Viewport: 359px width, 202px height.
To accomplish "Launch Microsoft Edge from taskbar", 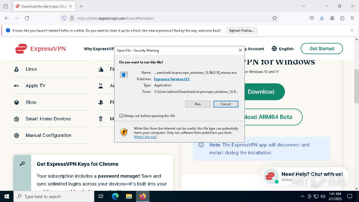I will tap(115, 196).
